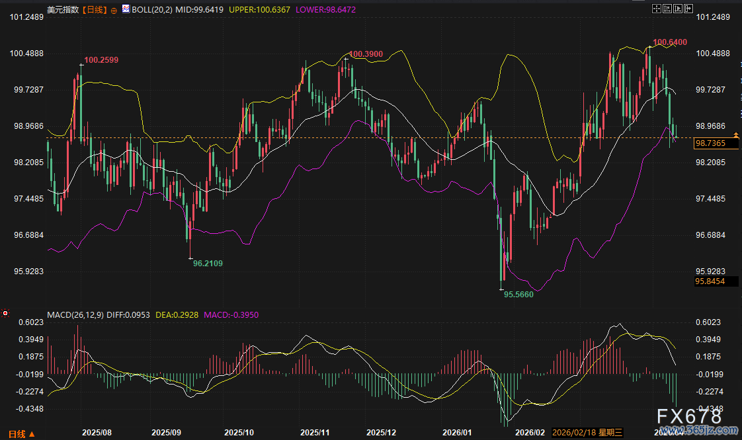Click the orange circled-plus icon beside 日线
The height and width of the screenshot is (440, 742).
coord(114,11)
